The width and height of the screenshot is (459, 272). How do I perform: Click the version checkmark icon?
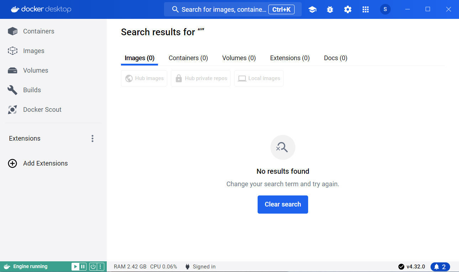[x=401, y=267]
